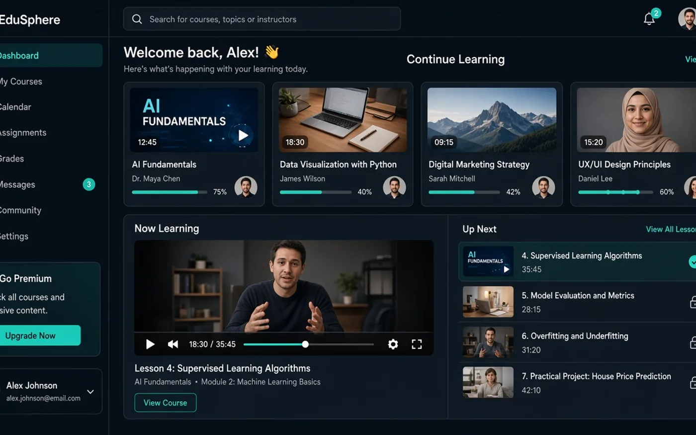Click play icon on Supervised Learning thumbnail

pos(506,269)
